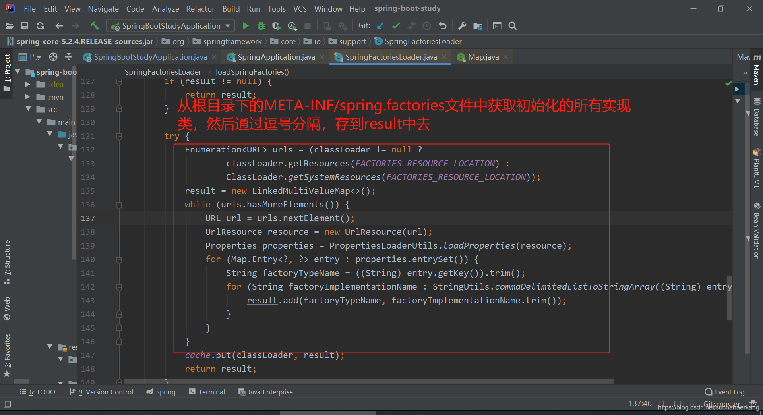Open the VCS menu

pyautogui.click(x=300, y=9)
